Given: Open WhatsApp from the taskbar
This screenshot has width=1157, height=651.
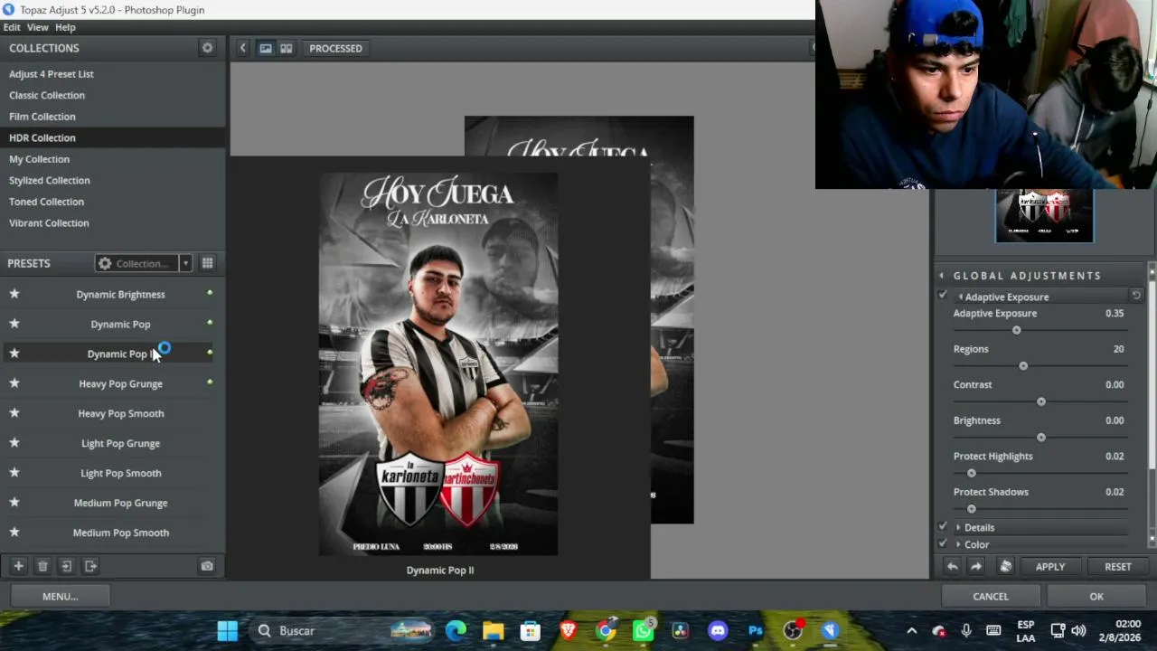Looking at the screenshot, I should click(644, 631).
